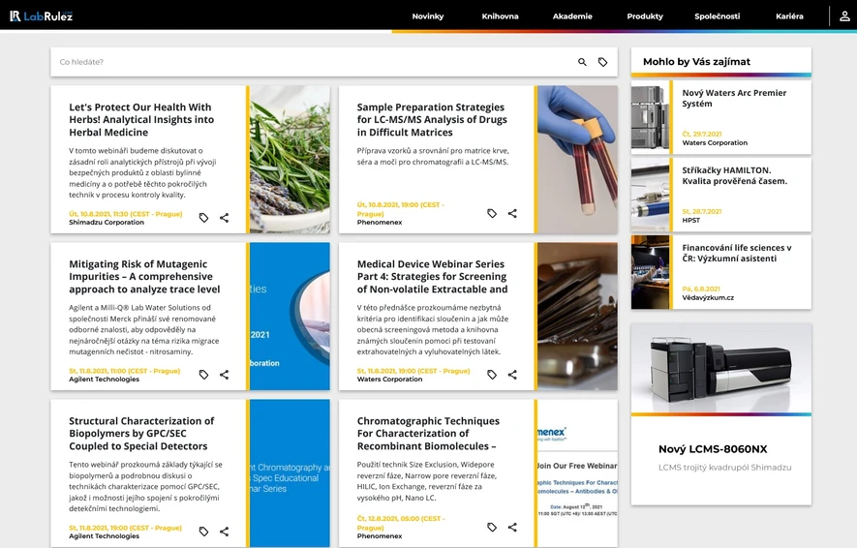Open the Akademie menu item
The image size is (857, 548).
coord(572,16)
